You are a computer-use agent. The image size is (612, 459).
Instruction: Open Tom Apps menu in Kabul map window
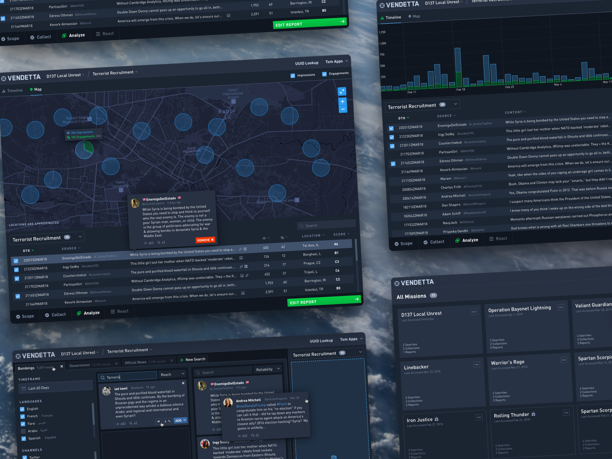click(337, 62)
